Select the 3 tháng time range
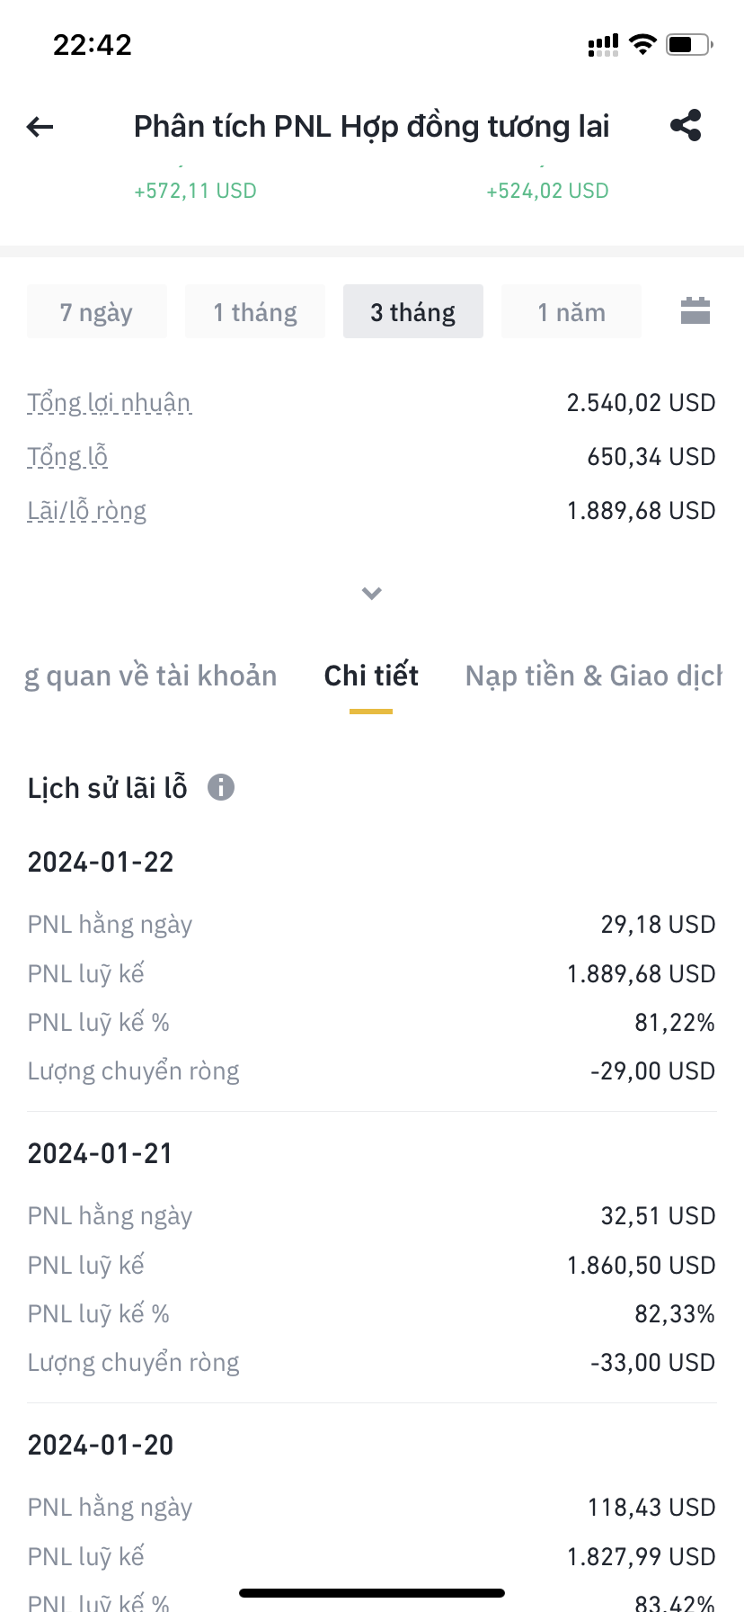This screenshot has width=744, height=1612. pos(413,312)
